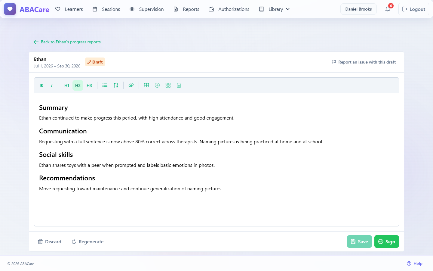The width and height of the screenshot is (433, 271).
Task: Click the circled plus toolbar icon
Action: [x=157, y=86]
